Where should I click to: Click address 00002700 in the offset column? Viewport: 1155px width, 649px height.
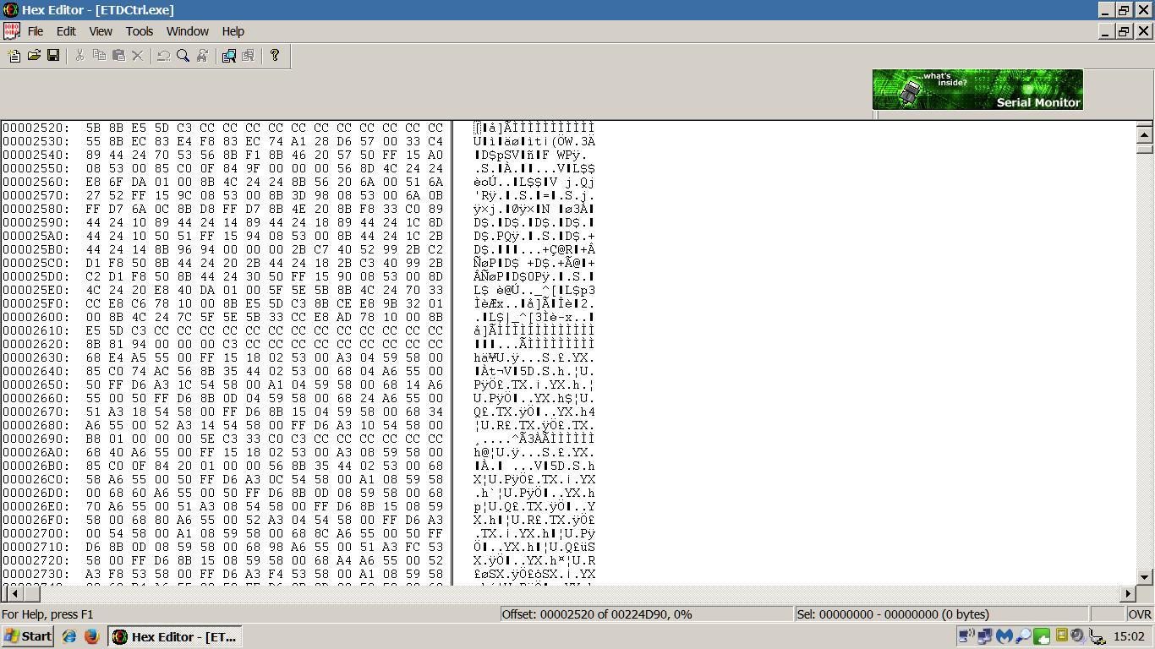click(x=36, y=533)
